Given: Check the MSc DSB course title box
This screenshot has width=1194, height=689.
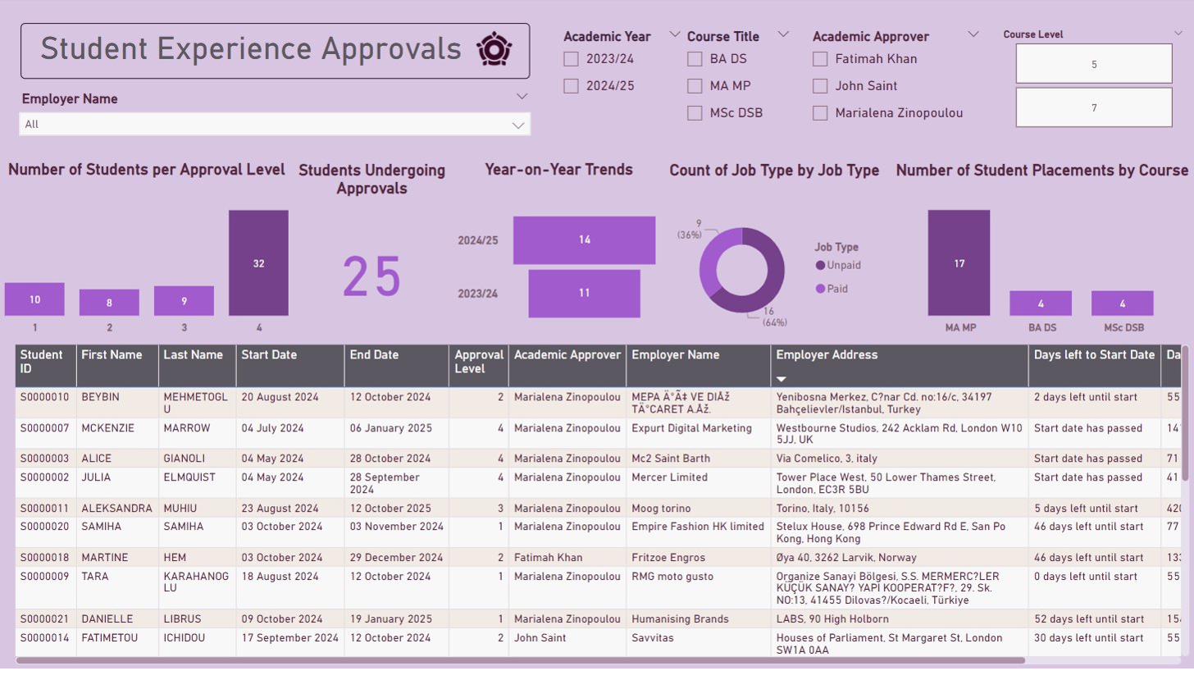Looking at the screenshot, I should tap(695, 113).
